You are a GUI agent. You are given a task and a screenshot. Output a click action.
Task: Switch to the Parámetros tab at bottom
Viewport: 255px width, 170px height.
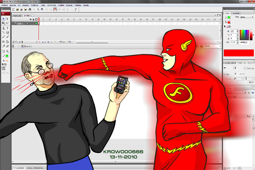click(38, 168)
